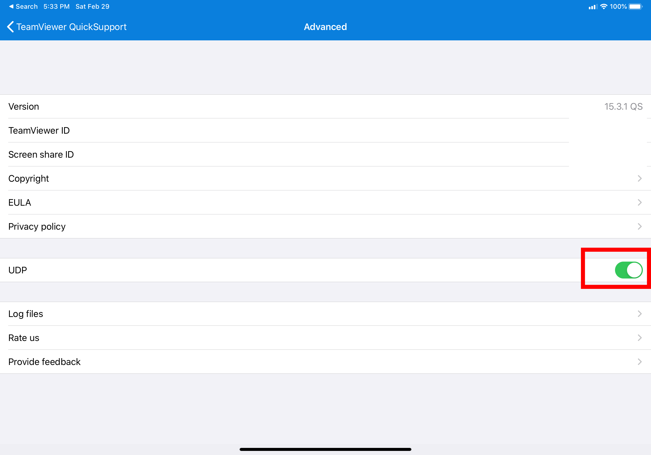Select the Provide feedback entry
The image size is (651, 455).
click(x=44, y=362)
